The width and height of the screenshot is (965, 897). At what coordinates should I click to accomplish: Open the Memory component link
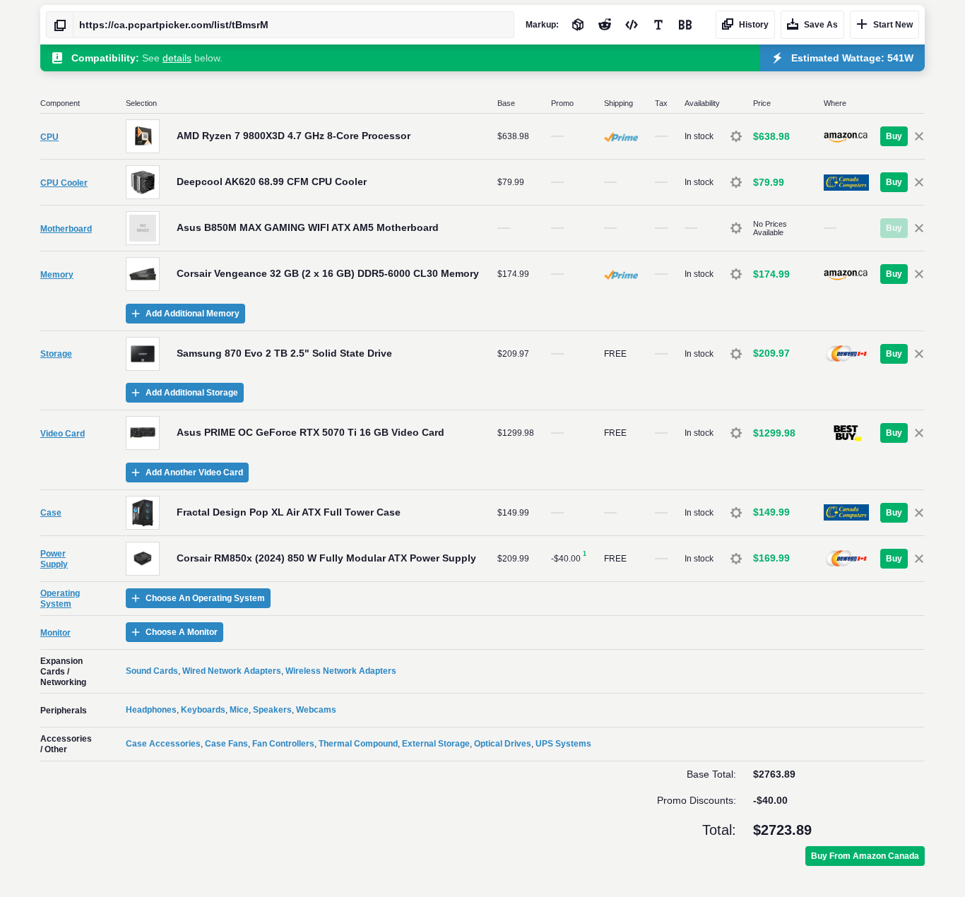[57, 275]
